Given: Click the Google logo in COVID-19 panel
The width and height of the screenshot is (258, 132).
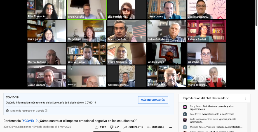Looking at the screenshot, I should coord(7,111).
